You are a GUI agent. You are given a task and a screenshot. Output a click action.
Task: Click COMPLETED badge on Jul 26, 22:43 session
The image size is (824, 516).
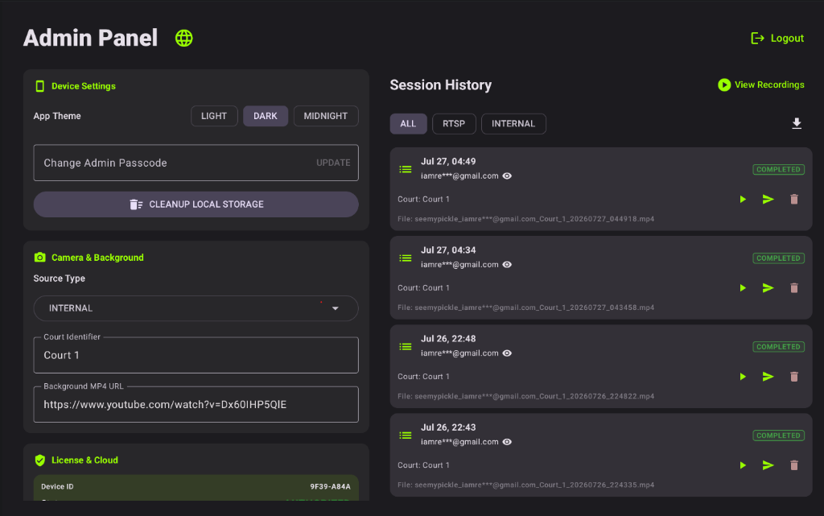(x=778, y=436)
